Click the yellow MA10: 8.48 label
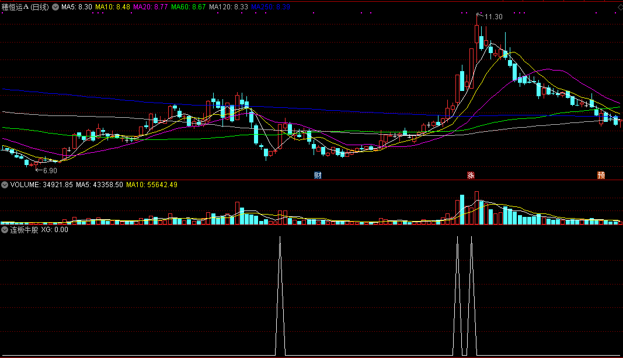This screenshot has width=623, height=358. (113, 7)
